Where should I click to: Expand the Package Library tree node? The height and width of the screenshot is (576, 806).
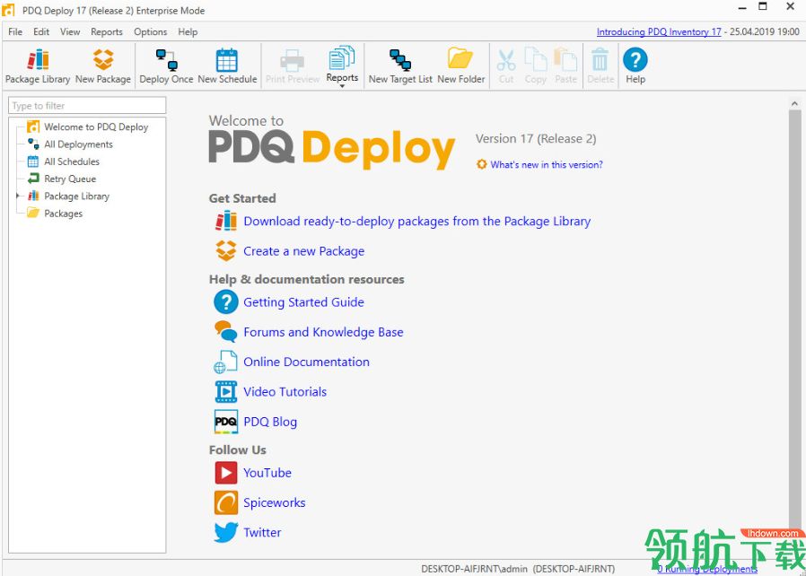tap(17, 196)
